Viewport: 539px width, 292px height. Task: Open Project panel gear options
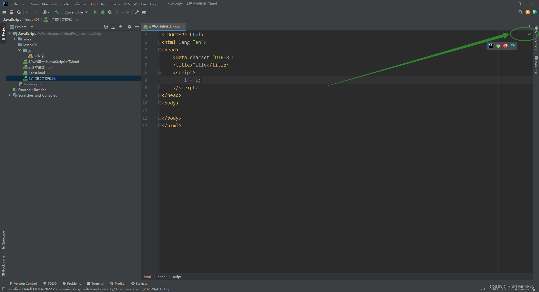130,27
